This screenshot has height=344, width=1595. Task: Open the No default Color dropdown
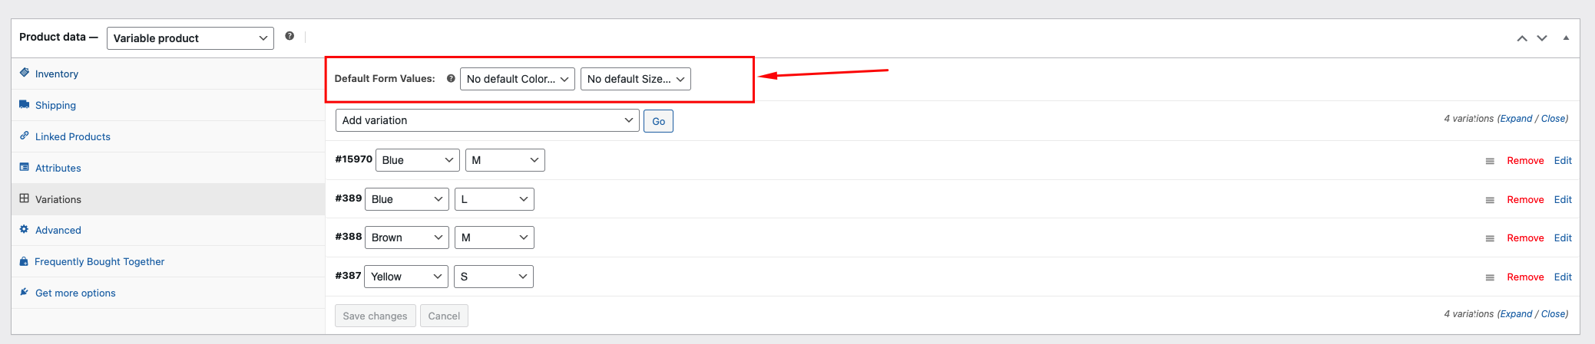(518, 79)
